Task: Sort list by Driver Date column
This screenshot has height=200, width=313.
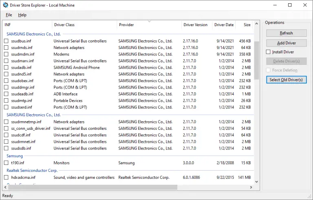Action: [x=224, y=25]
